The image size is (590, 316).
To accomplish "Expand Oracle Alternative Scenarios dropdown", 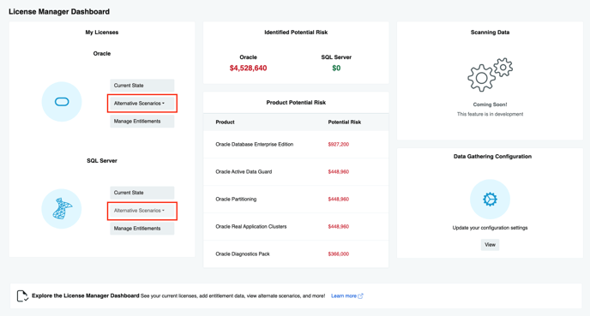I will coord(141,104).
